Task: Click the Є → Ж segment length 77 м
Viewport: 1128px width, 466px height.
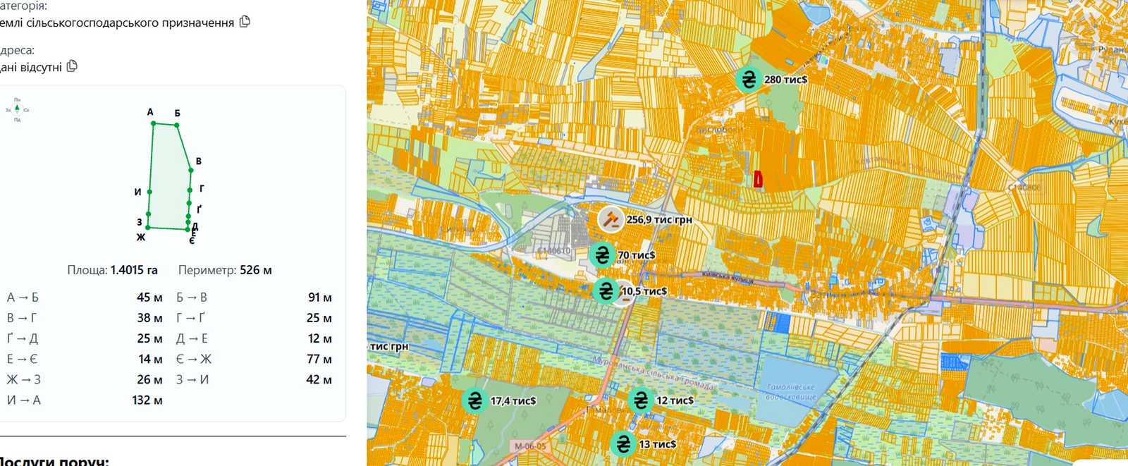Action: click(319, 359)
